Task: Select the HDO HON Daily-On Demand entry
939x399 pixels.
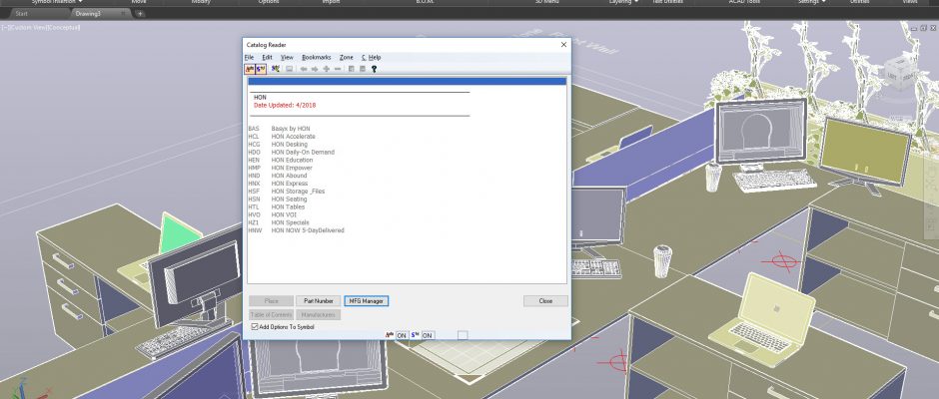Action: click(x=291, y=152)
